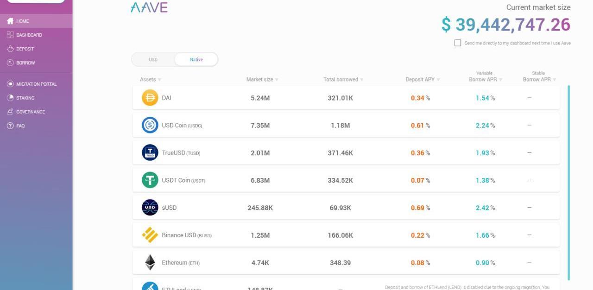Click the DAI coin icon
593x290 pixels.
150,98
